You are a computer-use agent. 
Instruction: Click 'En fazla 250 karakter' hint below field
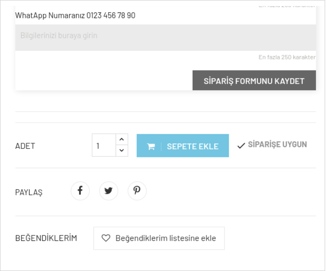pyautogui.click(x=287, y=57)
